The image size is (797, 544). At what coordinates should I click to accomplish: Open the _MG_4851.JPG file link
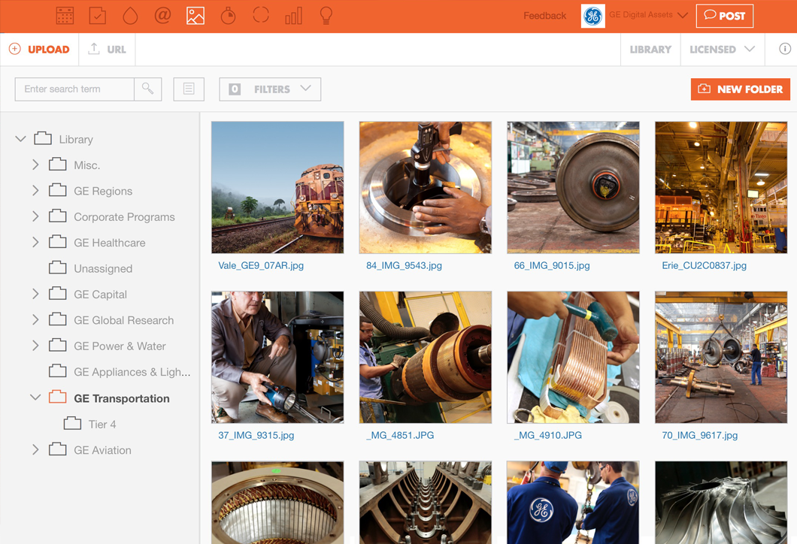coord(400,435)
